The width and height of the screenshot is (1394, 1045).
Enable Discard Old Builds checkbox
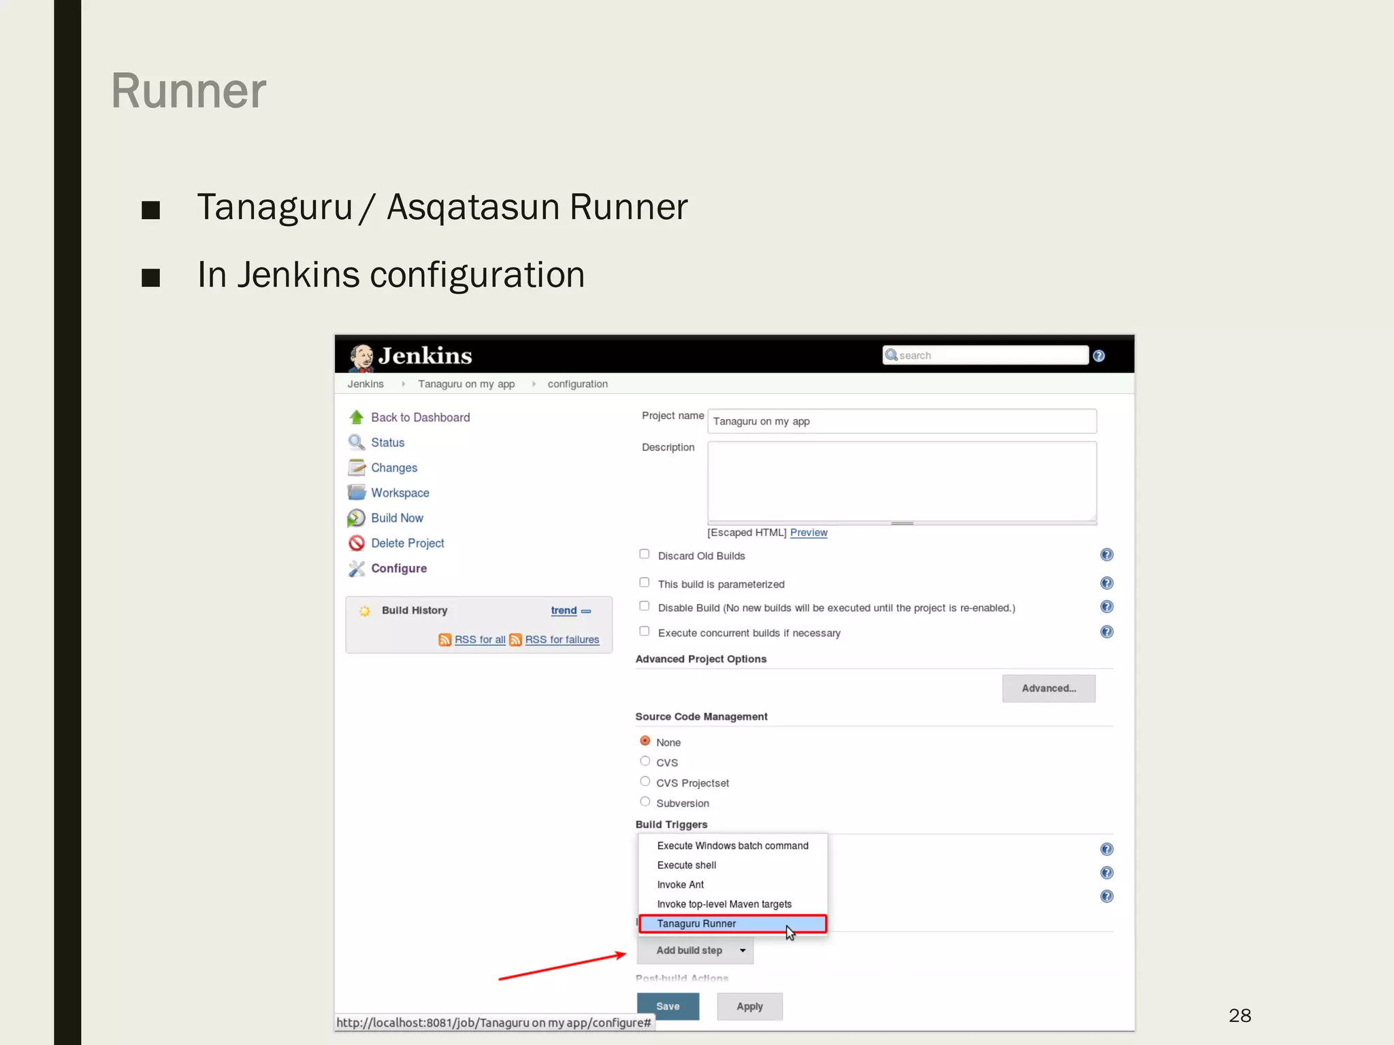coord(644,554)
